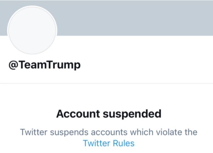Click the white border ring of the avatar
Screen dimensions: 213x153
tap(32, 6)
